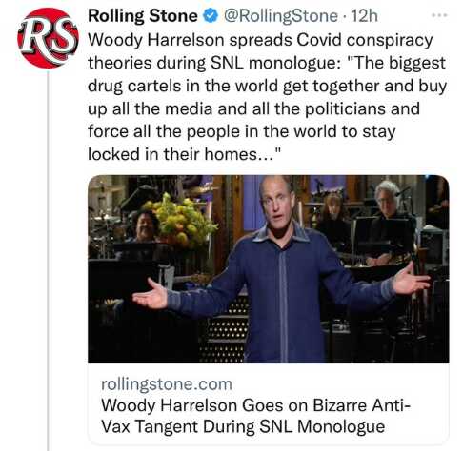The height and width of the screenshot is (451, 463).
Task: Click the yellow flower bouquet in photo
Action: (x=178, y=221)
